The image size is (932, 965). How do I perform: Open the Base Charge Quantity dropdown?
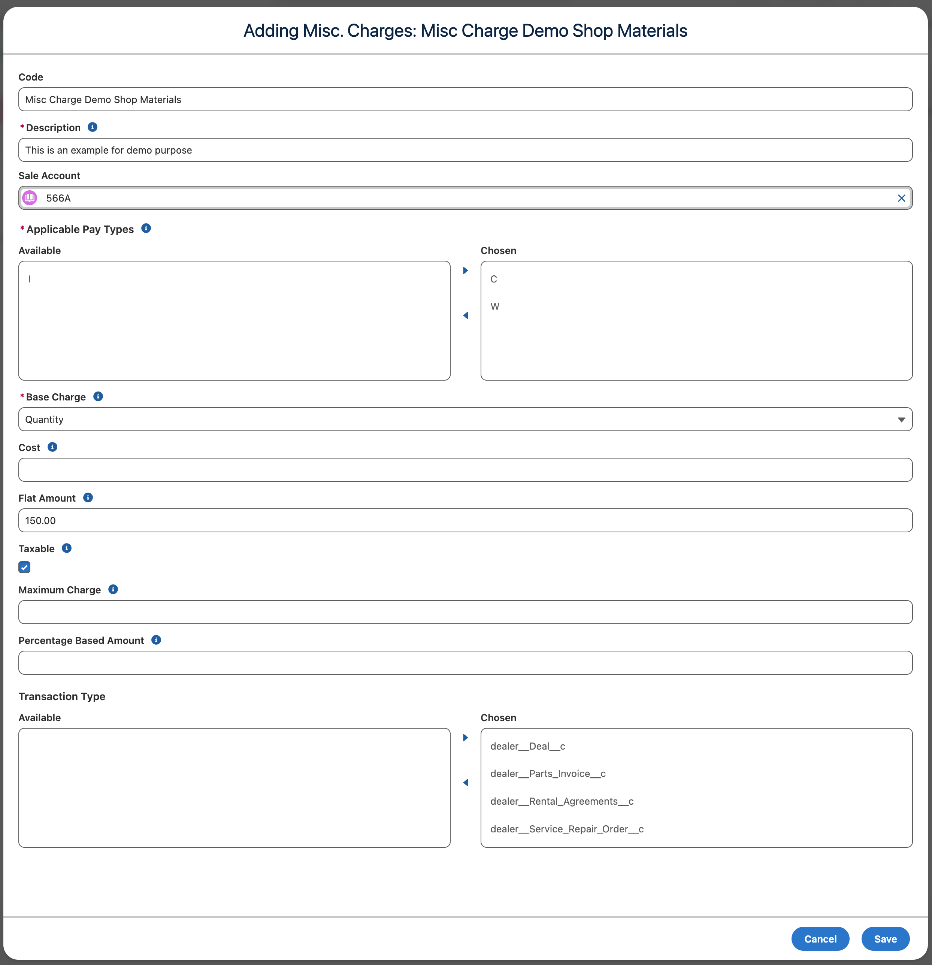click(x=465, y=420)
